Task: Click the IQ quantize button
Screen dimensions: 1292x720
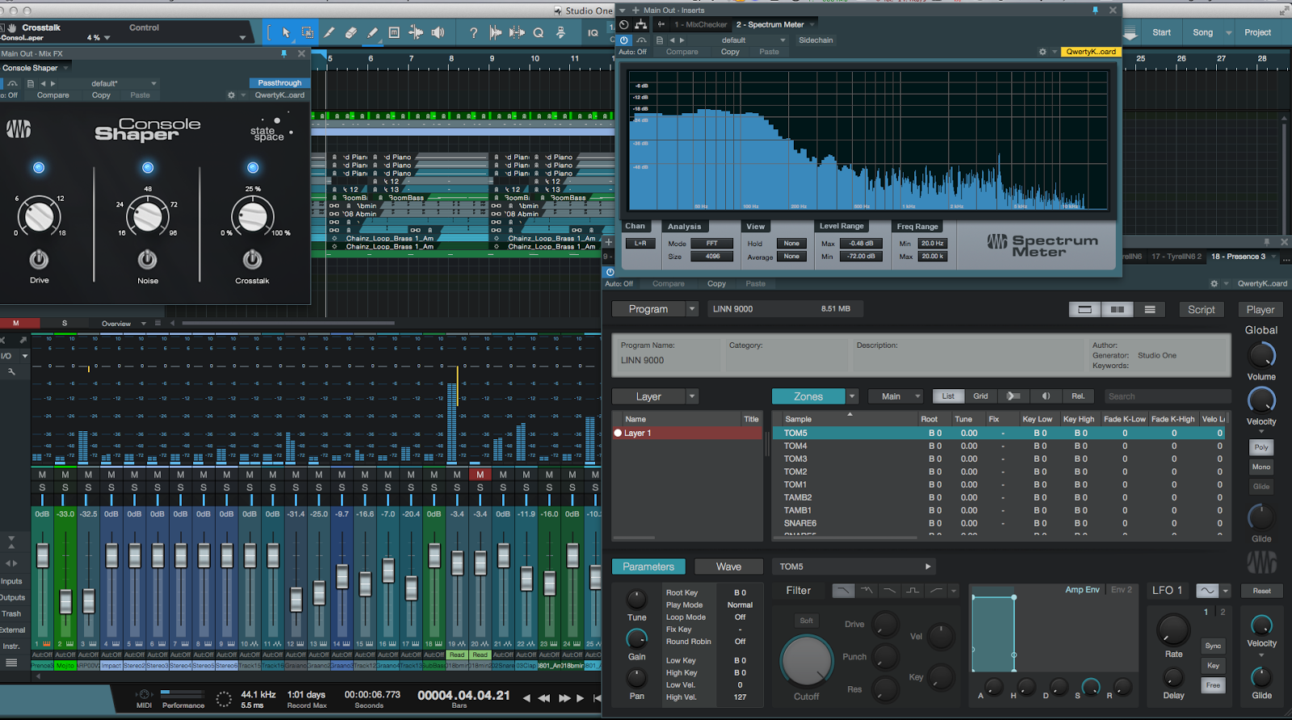Action: coord(593,32)
